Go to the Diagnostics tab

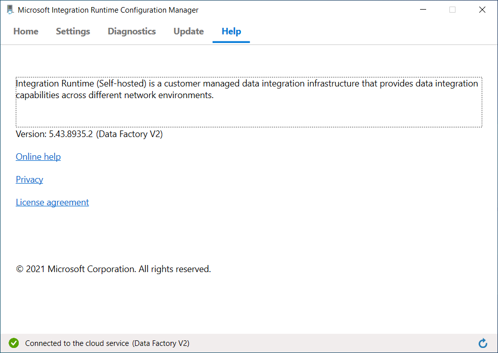click(132, 31)
